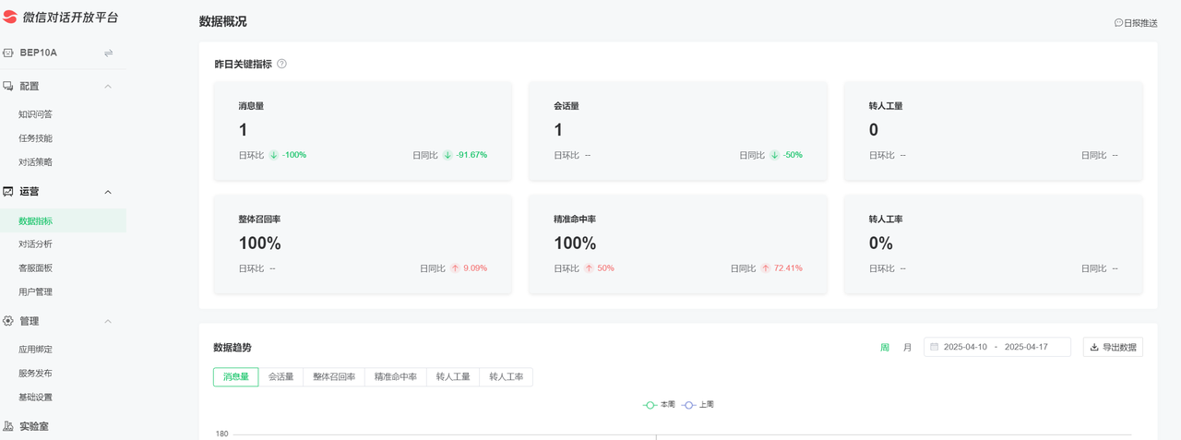Click the 运营 section chart icon
The image size is (1181, 440).
pos(8,192)
